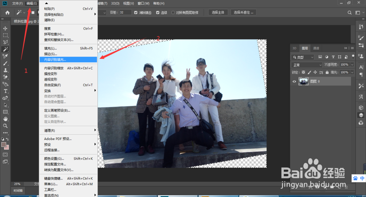366x197 pixels.
Task: Enable 对所有图层取样 checkbox
Action: pos(173,12)
